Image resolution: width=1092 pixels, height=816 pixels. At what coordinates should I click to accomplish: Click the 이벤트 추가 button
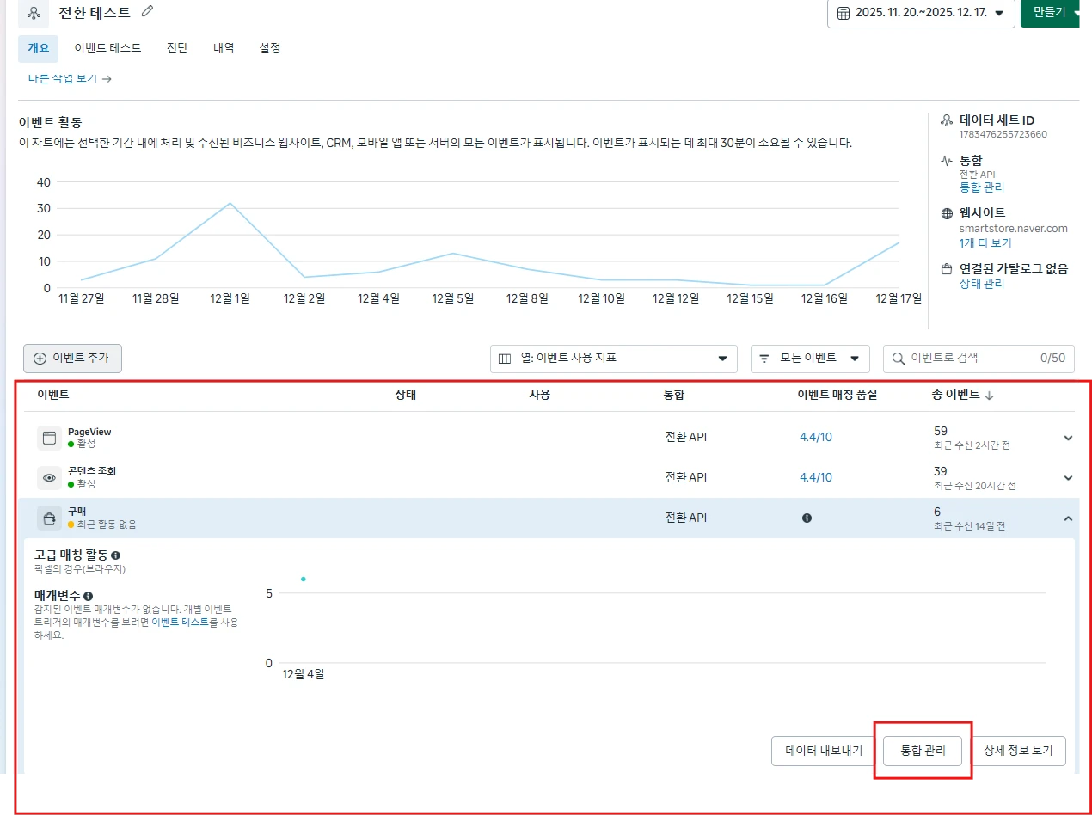coord(72,359)
